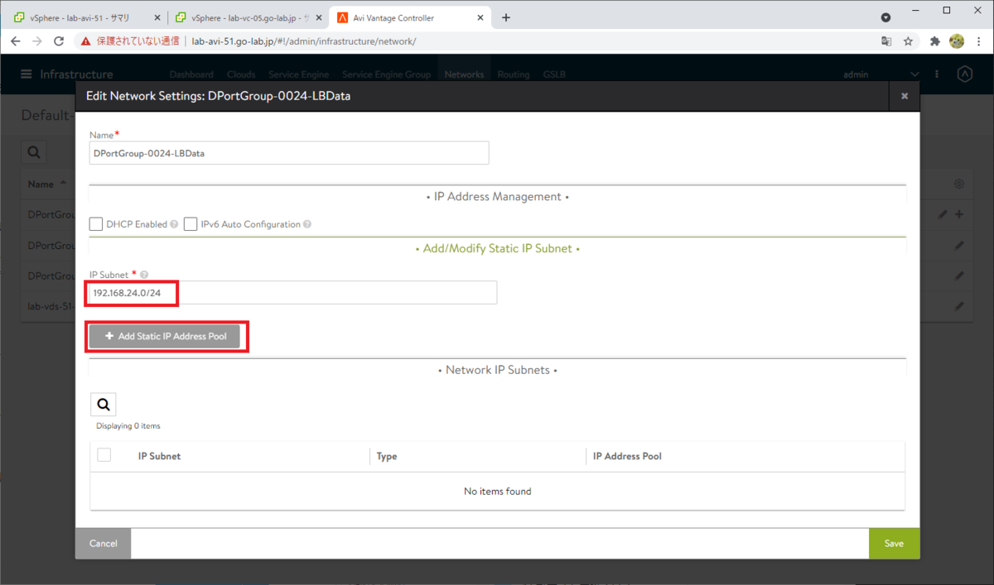
Task: Click the IP Address Pool column header
Action: coord(627,456)
